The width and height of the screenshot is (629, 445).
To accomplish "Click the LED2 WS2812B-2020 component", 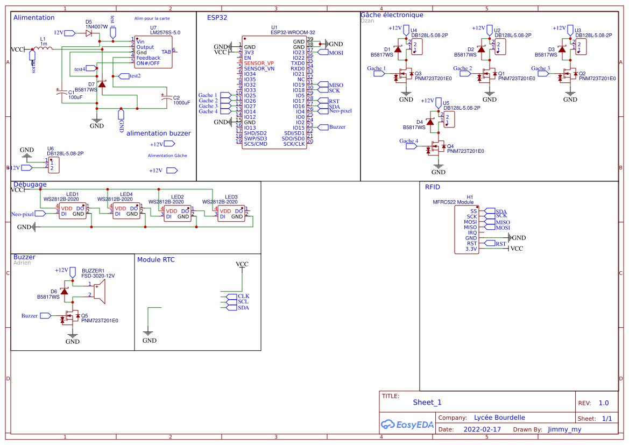I will pos(178,214).
